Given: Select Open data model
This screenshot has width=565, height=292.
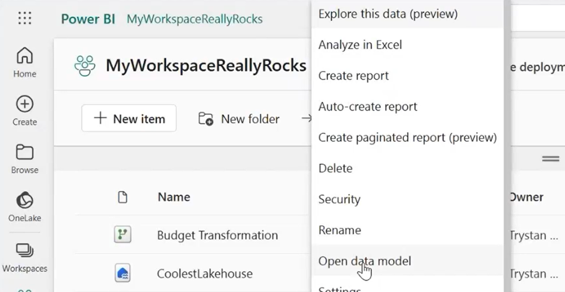Looking at the screenshot, I should tap(364, 261).
